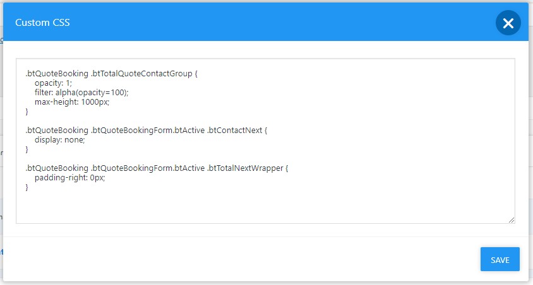Click the 'filter: alpha(opacity=100);' line
The image size is (533, 285).
81,93
